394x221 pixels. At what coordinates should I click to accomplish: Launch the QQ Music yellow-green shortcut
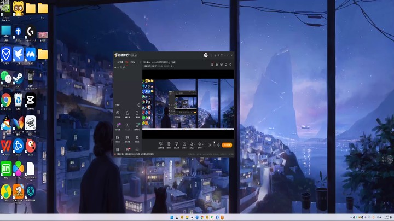6,191
